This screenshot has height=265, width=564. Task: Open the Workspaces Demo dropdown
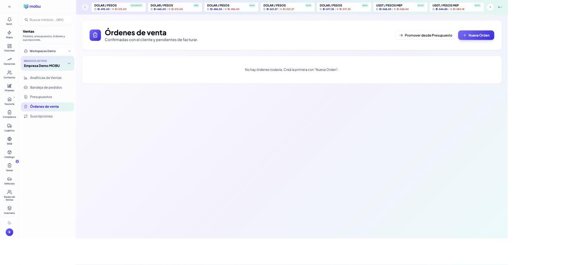click(47, 51)
